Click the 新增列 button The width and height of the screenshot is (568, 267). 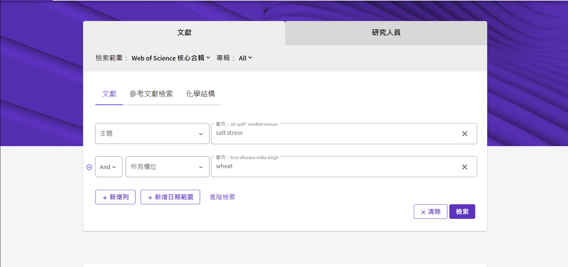115,197
